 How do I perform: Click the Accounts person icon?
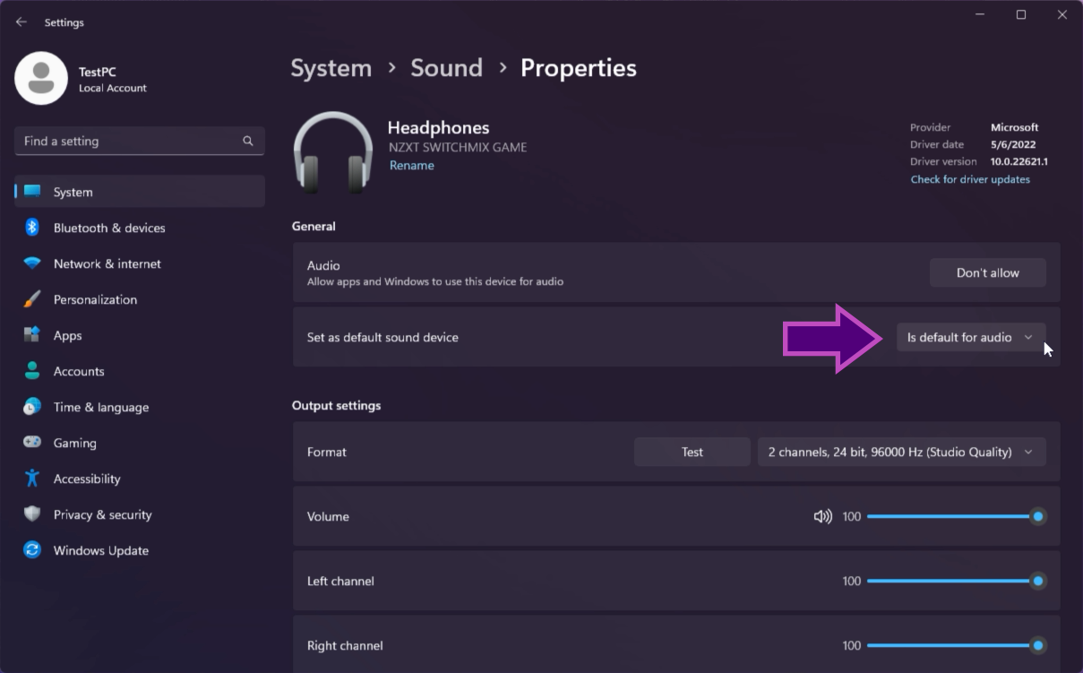coord(32,371)
